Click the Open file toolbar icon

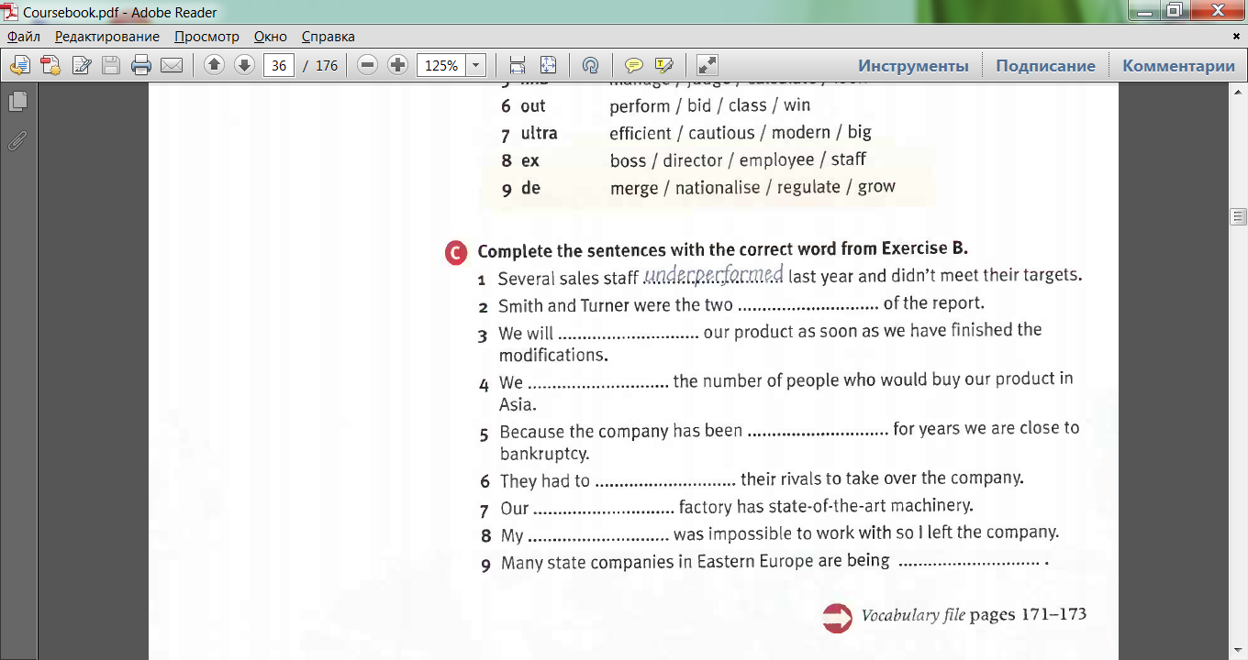[x=20, y=65]
